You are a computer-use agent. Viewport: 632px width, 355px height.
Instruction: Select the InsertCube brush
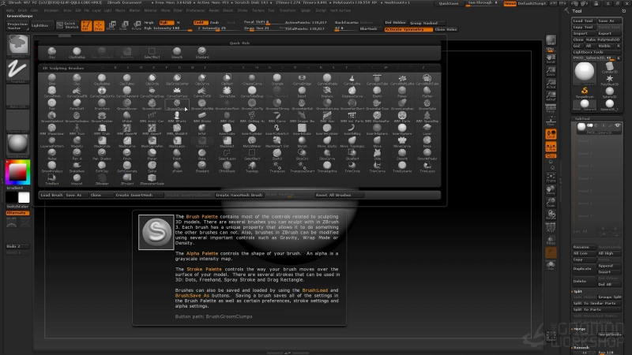227,129
